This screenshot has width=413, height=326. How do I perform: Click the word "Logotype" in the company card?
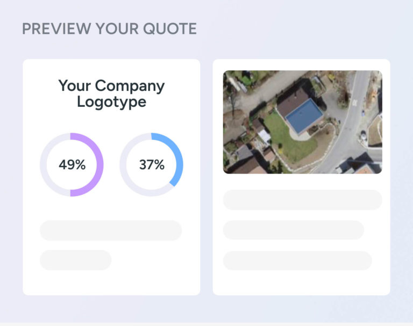point(111,102)
